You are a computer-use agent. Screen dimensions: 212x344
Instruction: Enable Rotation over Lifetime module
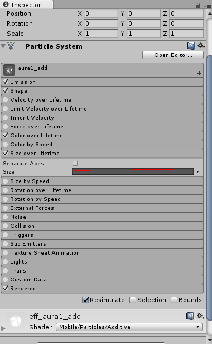[6, 190]
